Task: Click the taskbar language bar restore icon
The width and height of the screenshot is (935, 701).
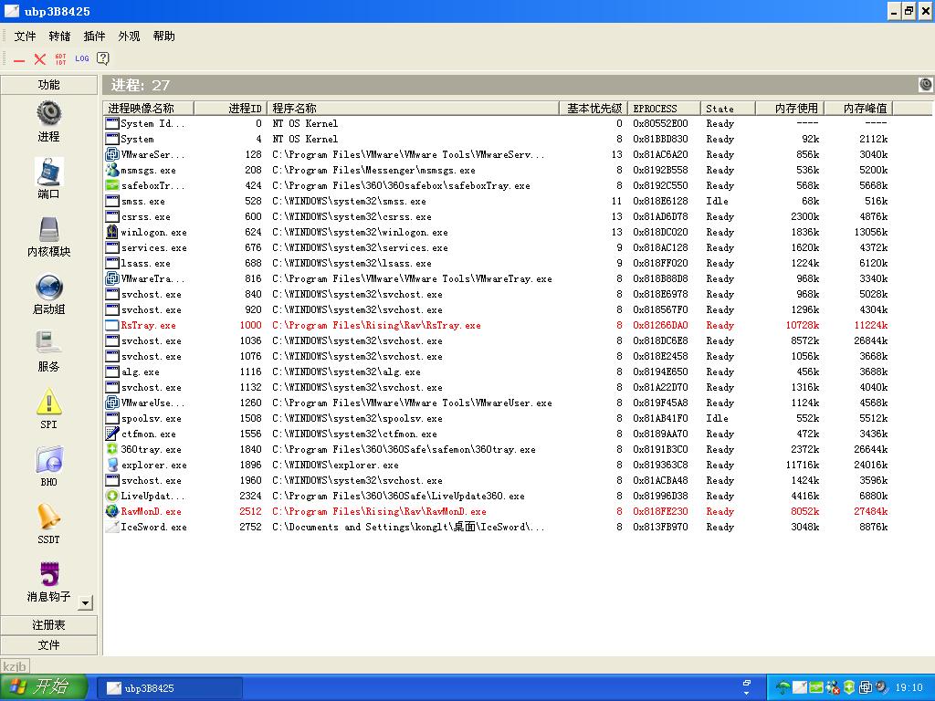Action: coord(747,683)
